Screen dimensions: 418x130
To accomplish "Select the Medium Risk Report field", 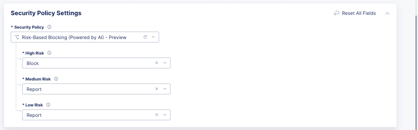I will point(96,89).
